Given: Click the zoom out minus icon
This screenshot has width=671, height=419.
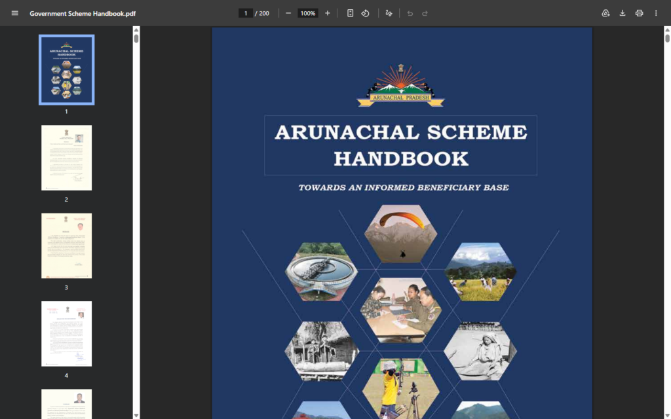Looking at the screenshot, I should tap(288, 13).
